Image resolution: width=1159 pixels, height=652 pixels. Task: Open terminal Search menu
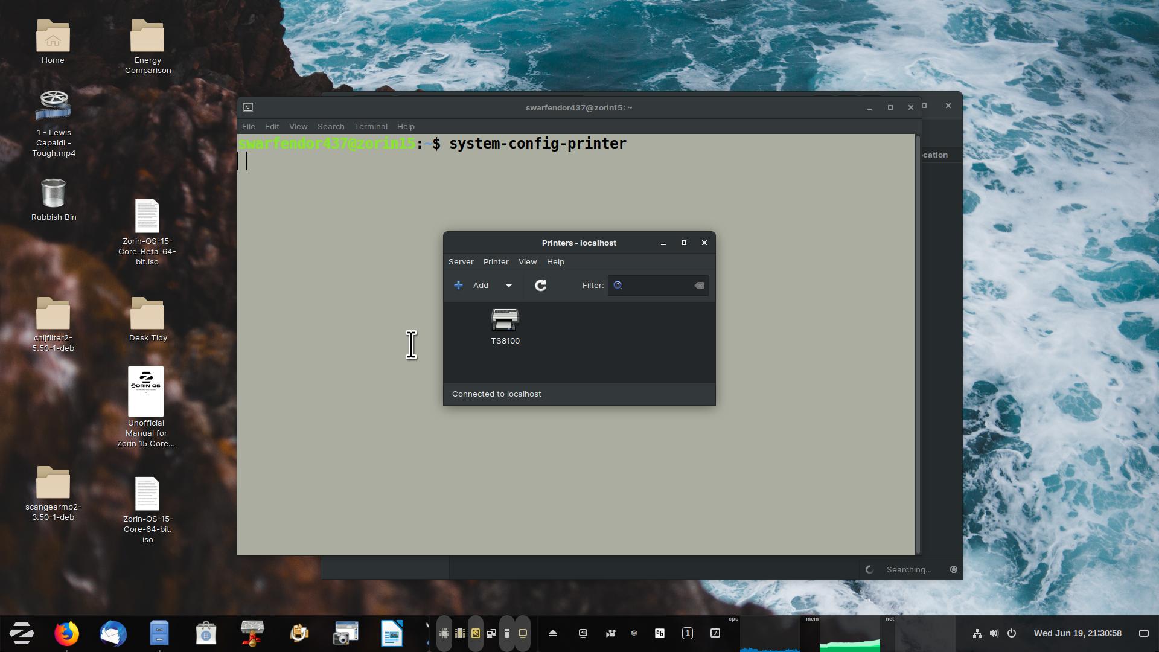331,127
